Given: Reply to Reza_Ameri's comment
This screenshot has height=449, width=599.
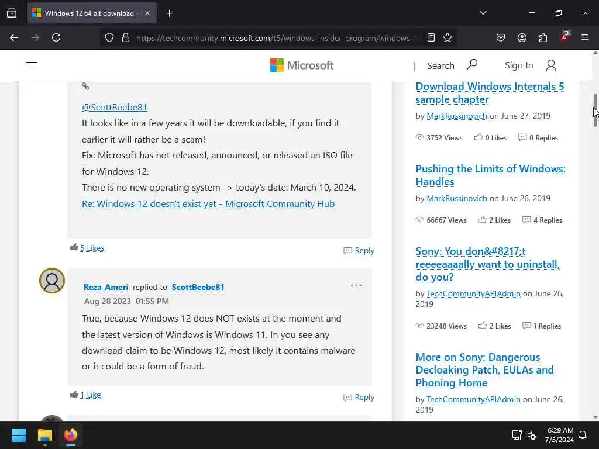Looking at the screenshot, I should (359, 397).
